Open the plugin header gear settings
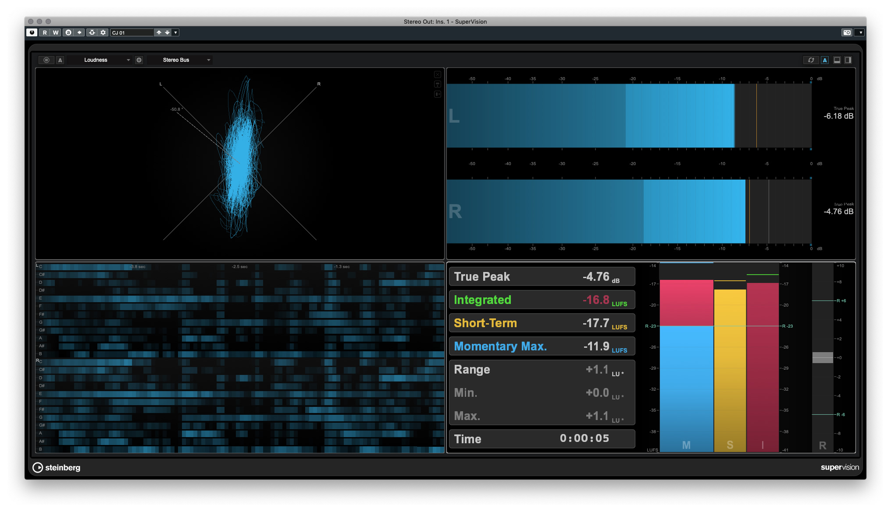 (103, 32)
